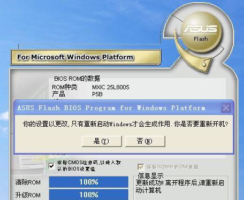The width and height of the screenshot is (244, 200).
Task: Toggle the clear CMOS checksum checkbox
Action: click(52, 166)
